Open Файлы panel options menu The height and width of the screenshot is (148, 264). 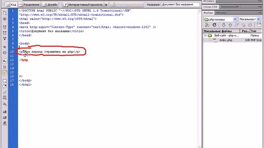259,13
